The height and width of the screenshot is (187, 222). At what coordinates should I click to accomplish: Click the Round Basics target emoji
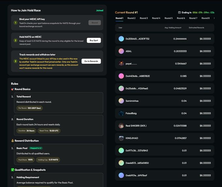point(12,89)
